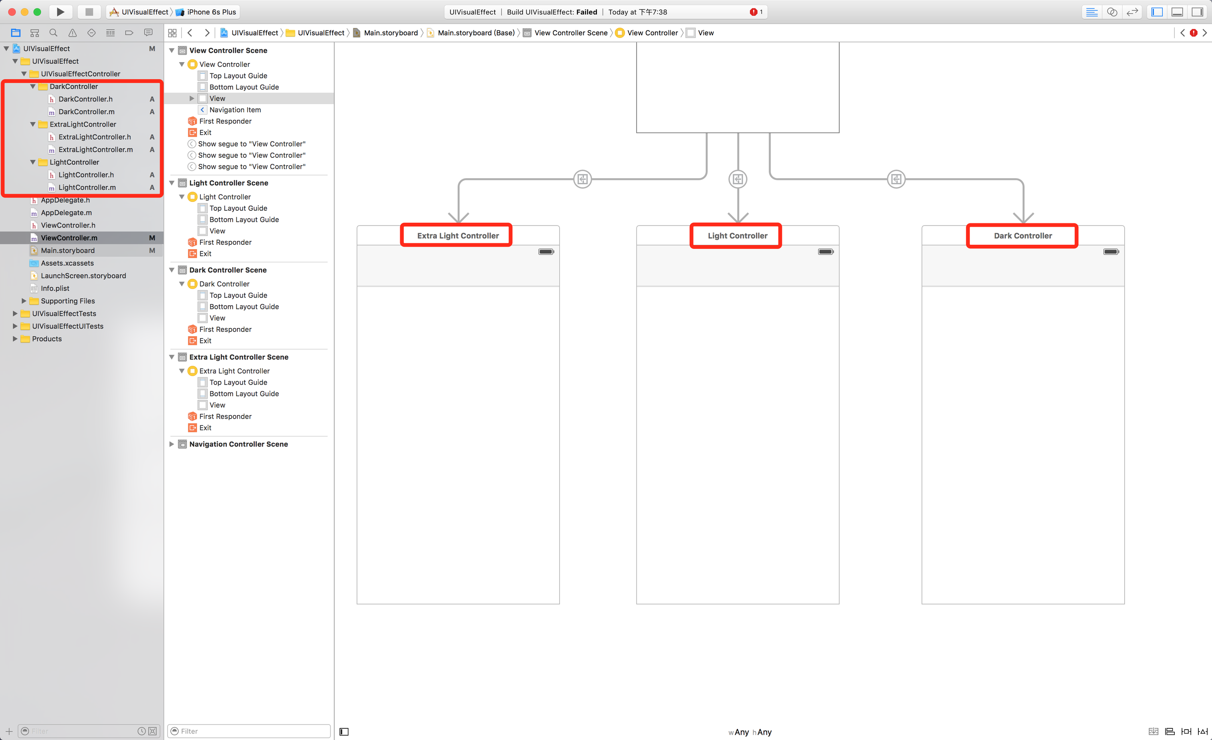Image resolution: width=1212 pixels, height=740 pixels.
Task: Expand the Navigation Controller Scene
Action: 172,444
